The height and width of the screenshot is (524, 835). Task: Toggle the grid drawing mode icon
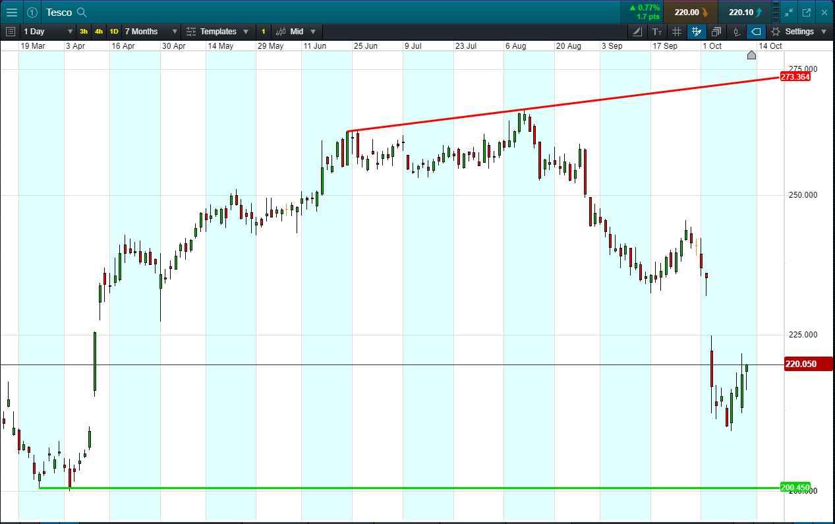[x=697, y=32]
